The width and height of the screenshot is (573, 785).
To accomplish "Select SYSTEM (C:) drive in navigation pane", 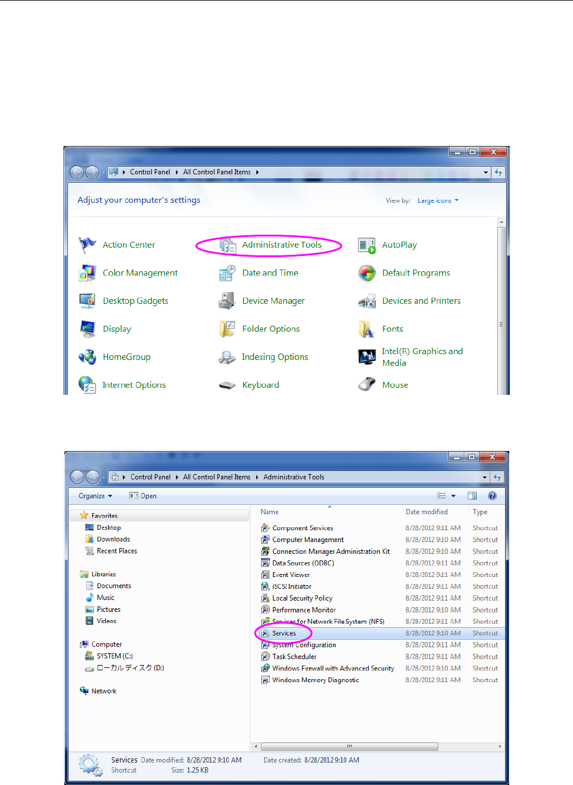I will (115, 656).
